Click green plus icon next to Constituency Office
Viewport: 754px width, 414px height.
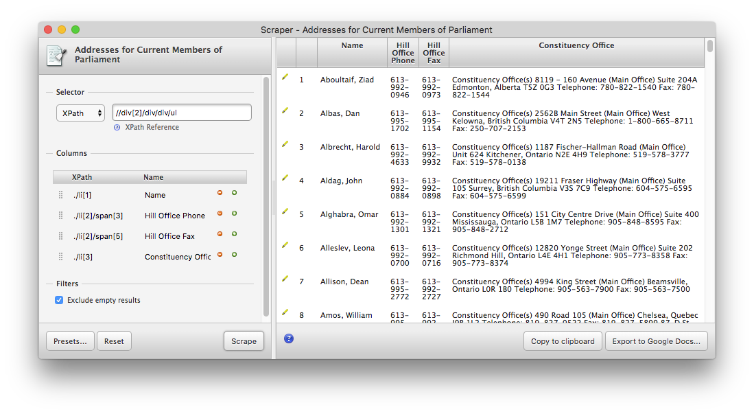(x=234, y=254)
